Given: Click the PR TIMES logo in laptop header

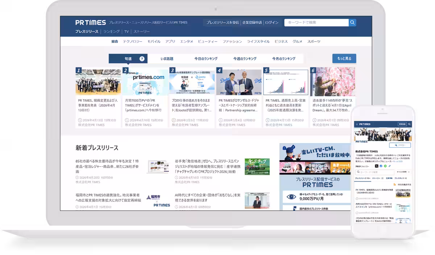Looking at the screenshot, I should 91,22.
